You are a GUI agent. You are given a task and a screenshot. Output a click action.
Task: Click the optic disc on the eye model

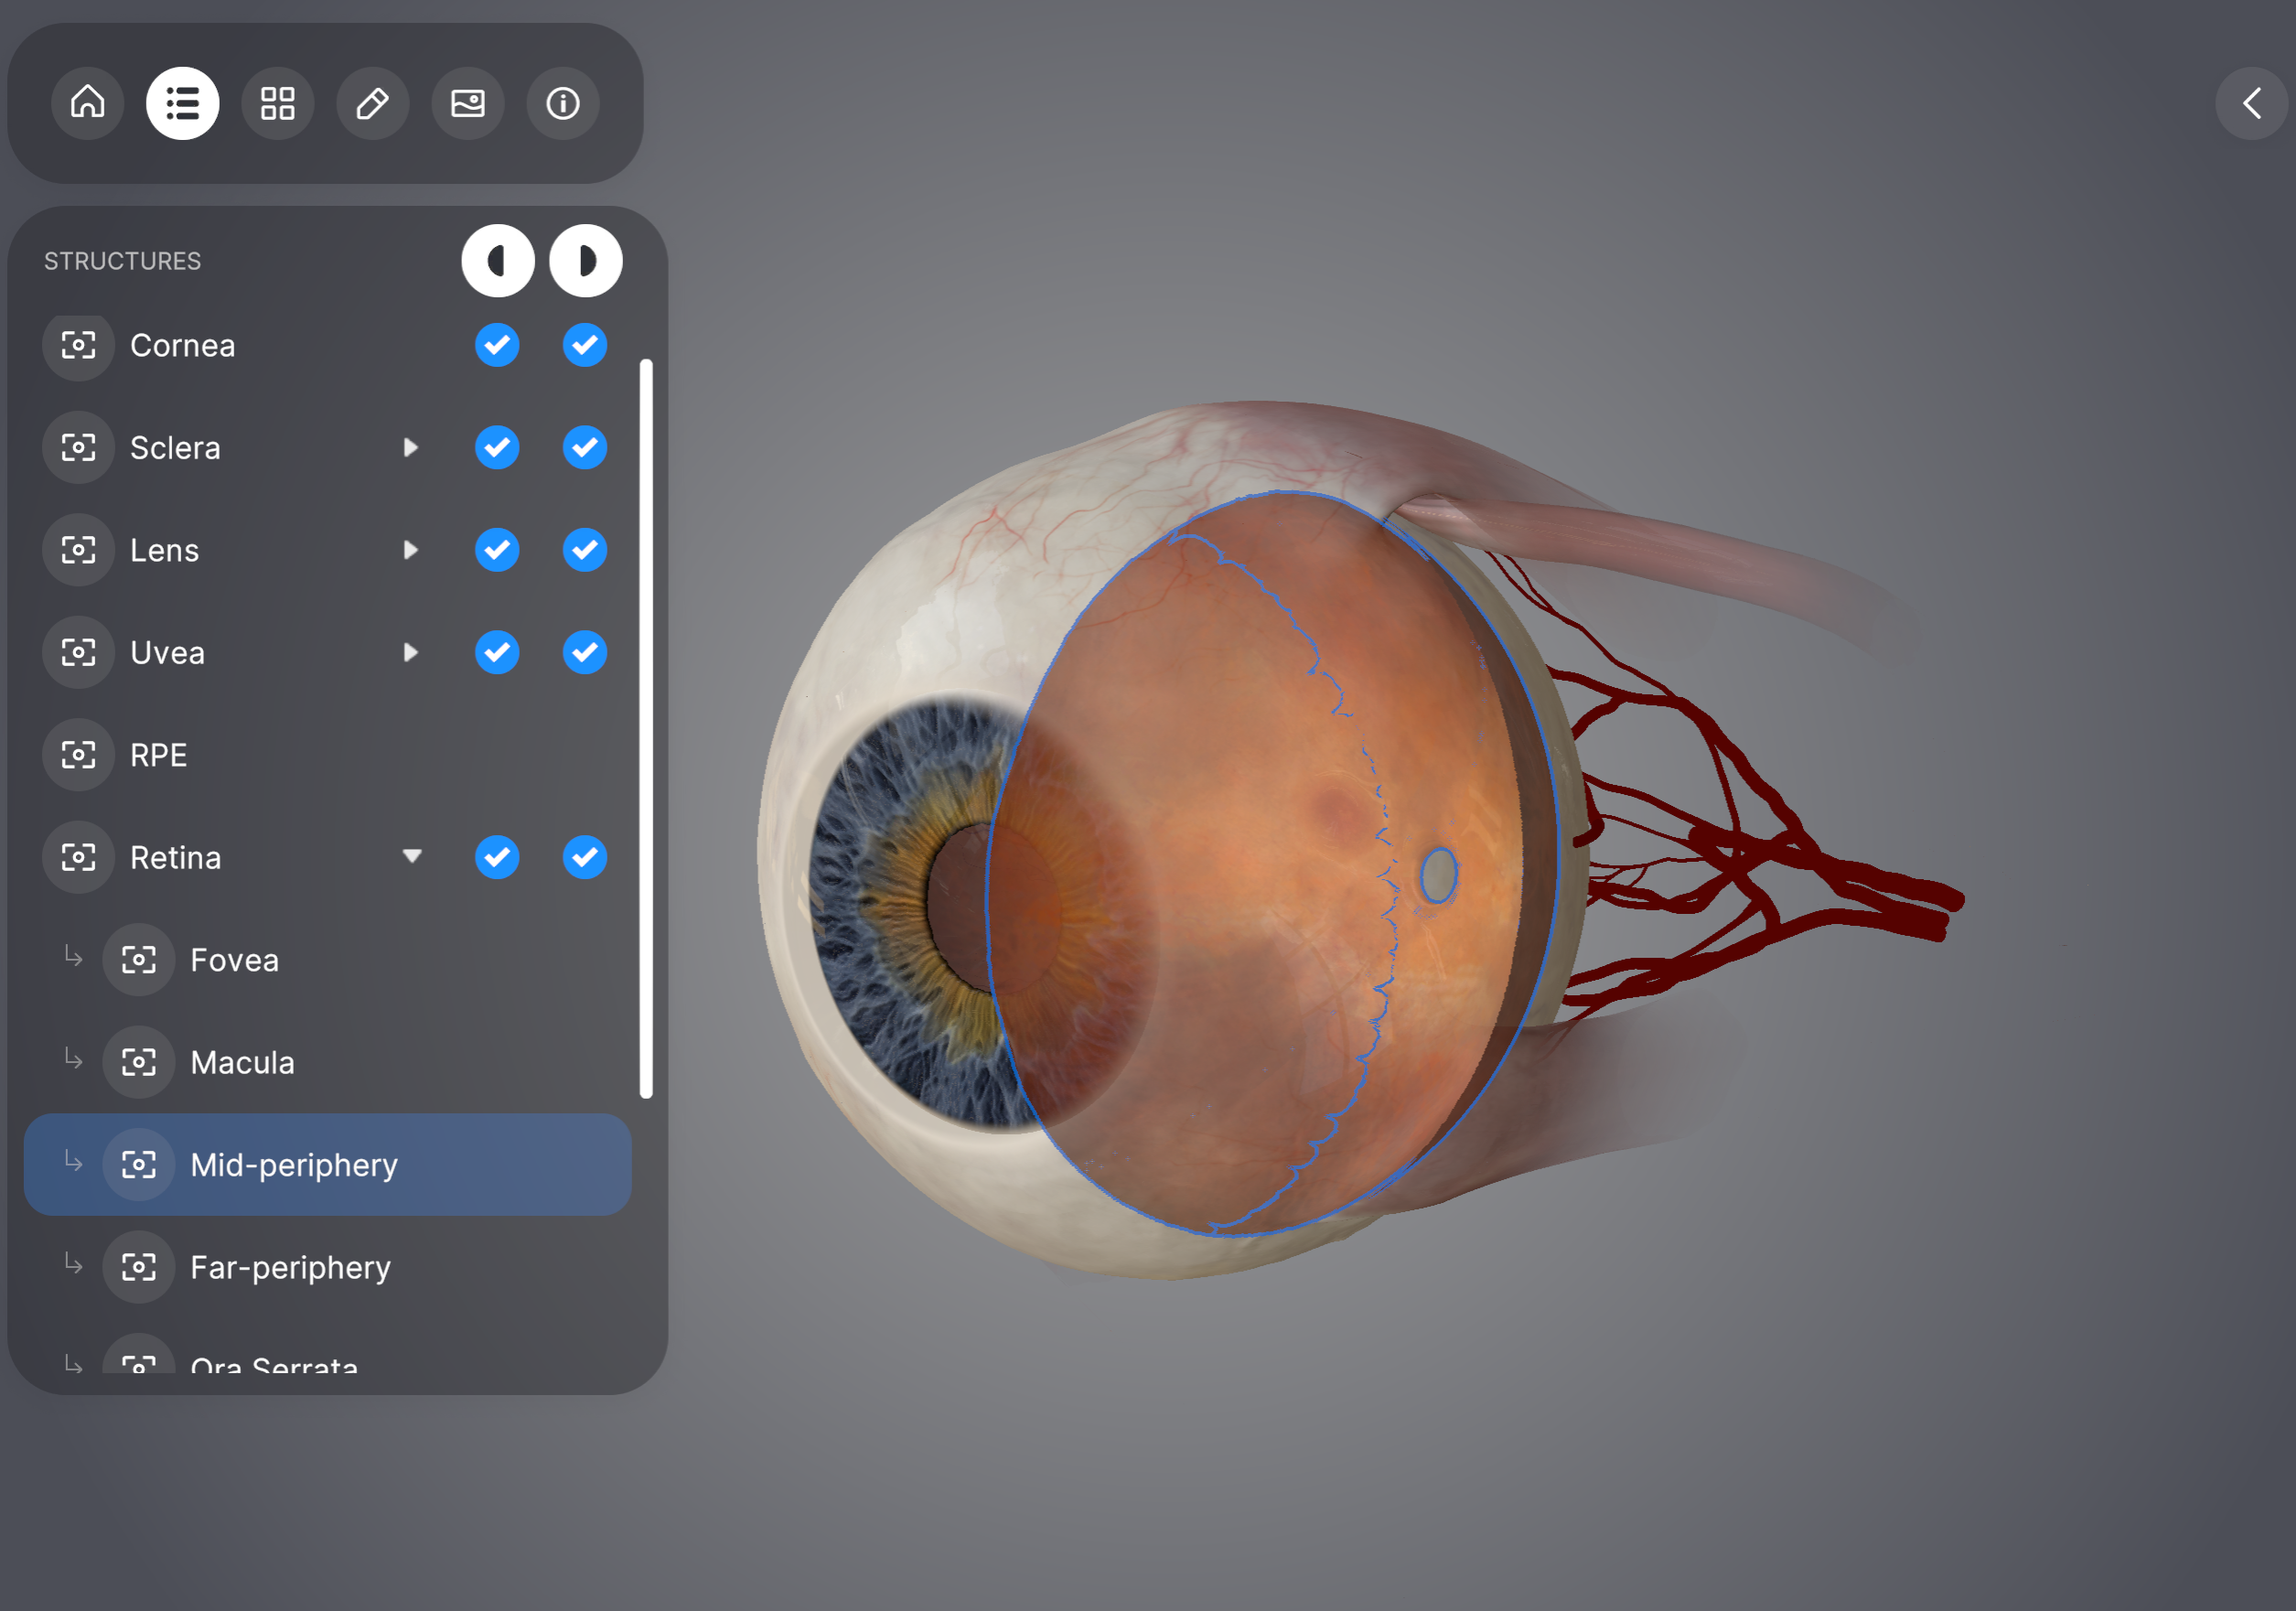(1439, 875)
